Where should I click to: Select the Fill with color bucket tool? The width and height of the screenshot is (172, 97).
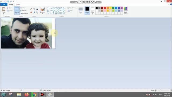(x=34, y=9)
